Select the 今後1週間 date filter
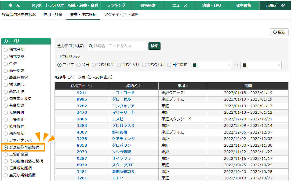The image size is (291, 181). click(x=94, y=65)
